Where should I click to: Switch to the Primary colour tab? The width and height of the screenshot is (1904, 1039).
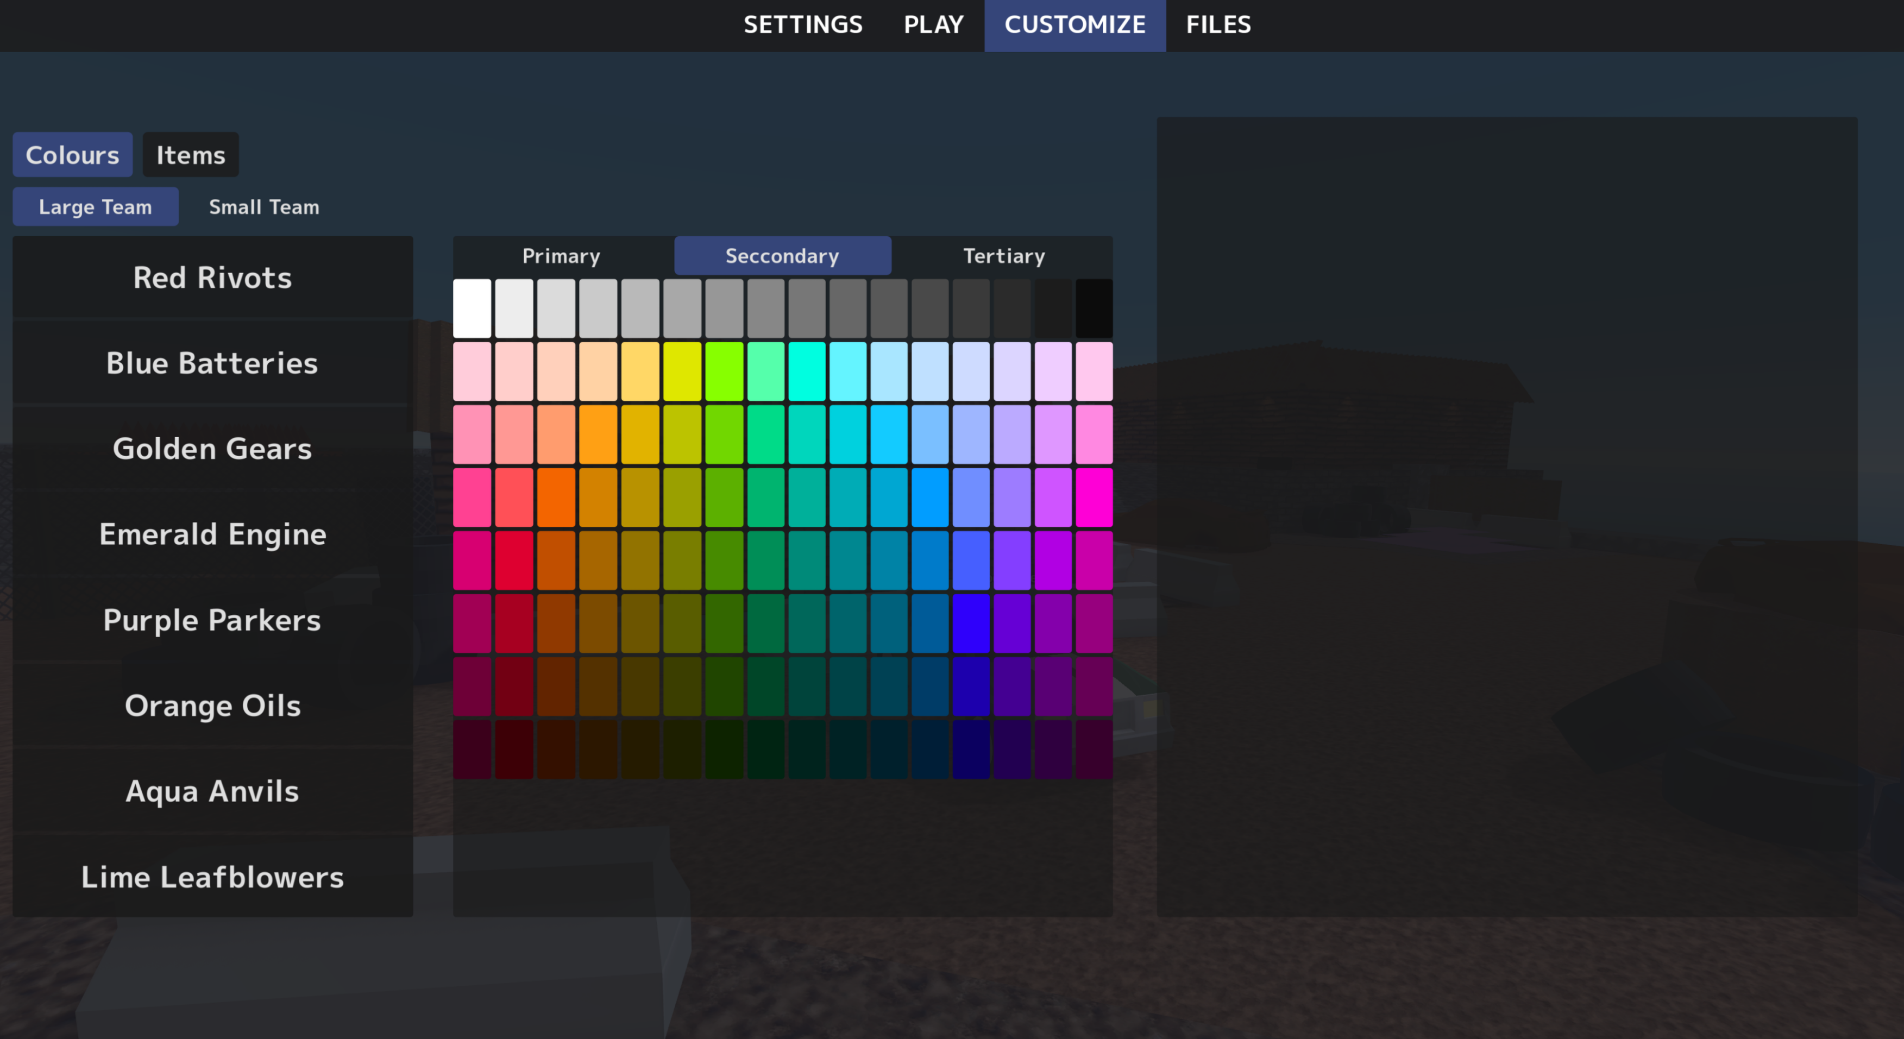point(561,256)
